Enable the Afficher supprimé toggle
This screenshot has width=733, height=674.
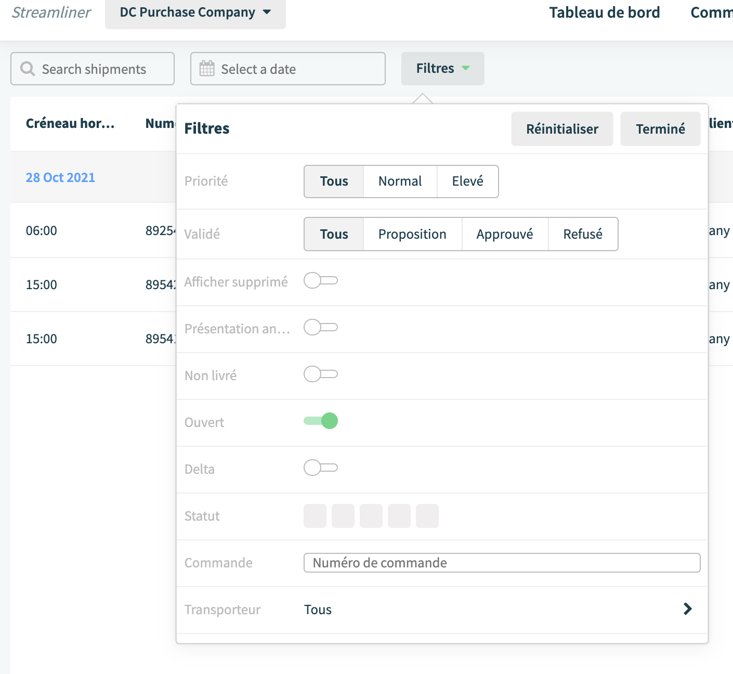tap(321, 281)
